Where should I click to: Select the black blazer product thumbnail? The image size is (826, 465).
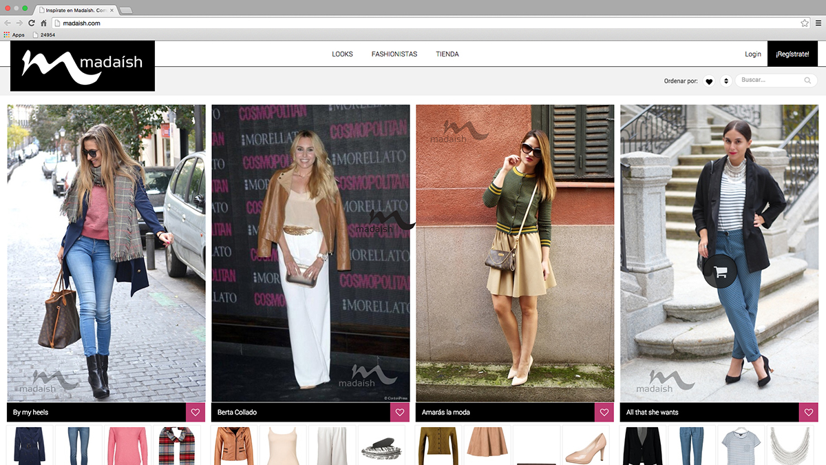coord(643,445)
